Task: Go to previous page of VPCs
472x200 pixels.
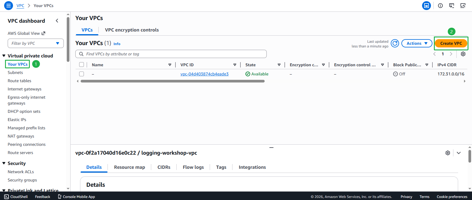Action: (x=434, y=54)
